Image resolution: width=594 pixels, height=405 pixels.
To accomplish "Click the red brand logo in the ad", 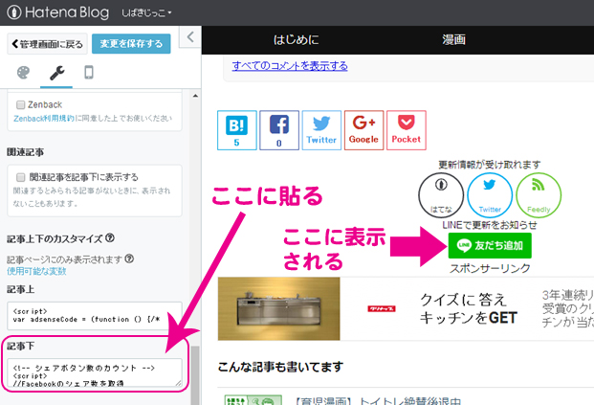I will [382, 308].
